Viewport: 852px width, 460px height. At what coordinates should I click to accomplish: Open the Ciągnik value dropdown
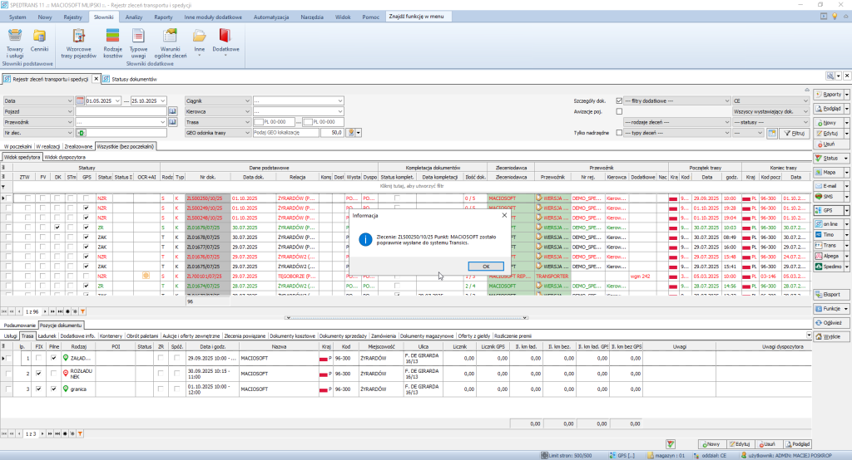340,100
